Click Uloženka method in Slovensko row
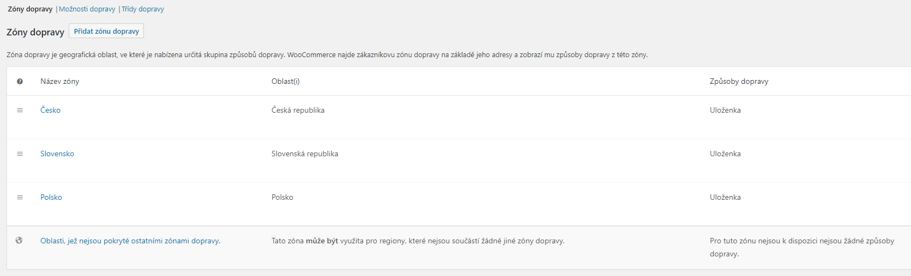 tap(725, 154)
